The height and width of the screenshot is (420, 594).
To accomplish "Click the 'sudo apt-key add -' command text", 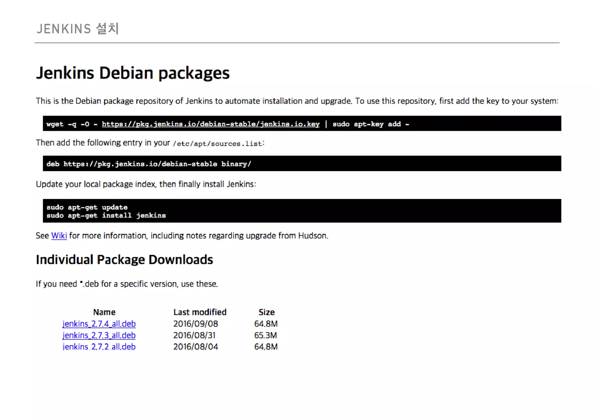I will 371,124.
